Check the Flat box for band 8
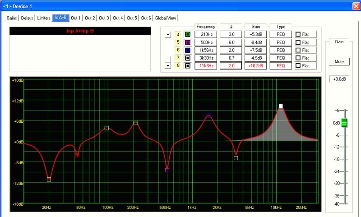This screenshot has width=361, height=217. [298, 66]
